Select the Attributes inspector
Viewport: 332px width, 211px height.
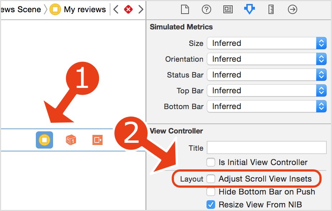[250, 10]
